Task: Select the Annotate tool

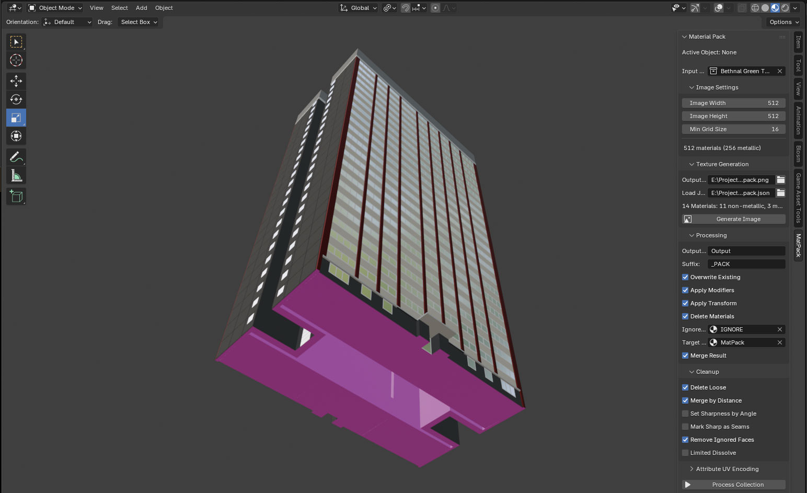Action: pos(16,157)
